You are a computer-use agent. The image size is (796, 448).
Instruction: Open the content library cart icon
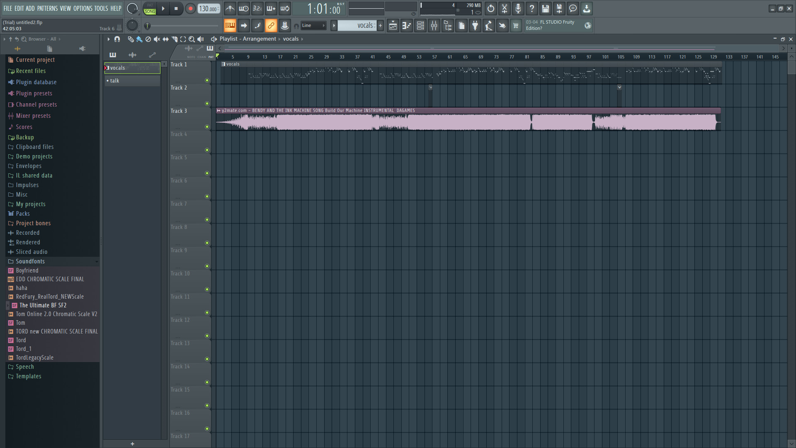pyautogui.click(x=516, y=26)
